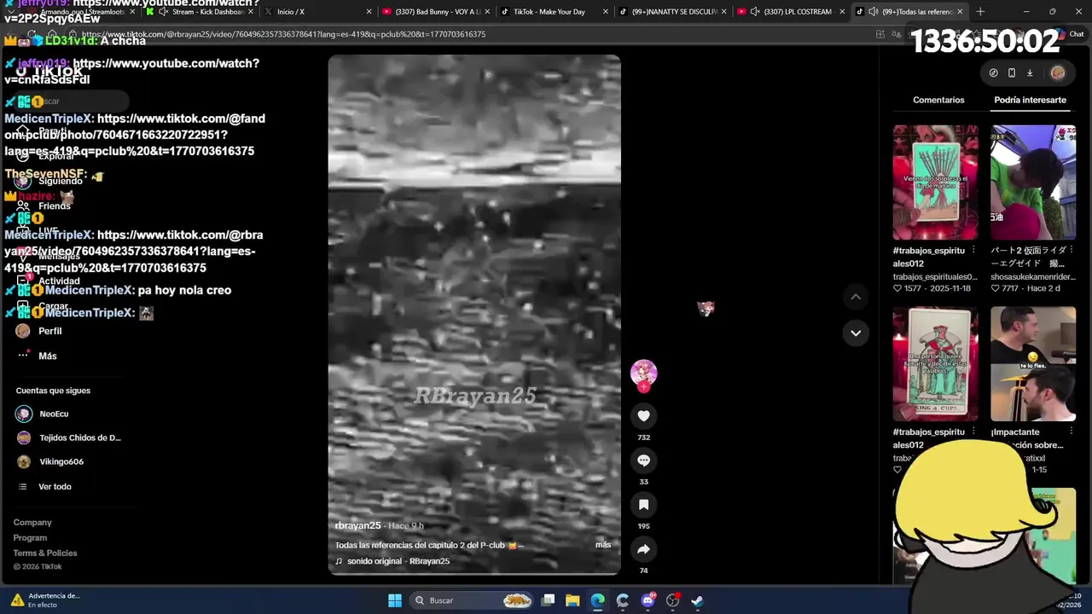Viewport: 1092px width, 614px height.
Task: Switch to Comentarios tab
Action: tap(938, 100)
